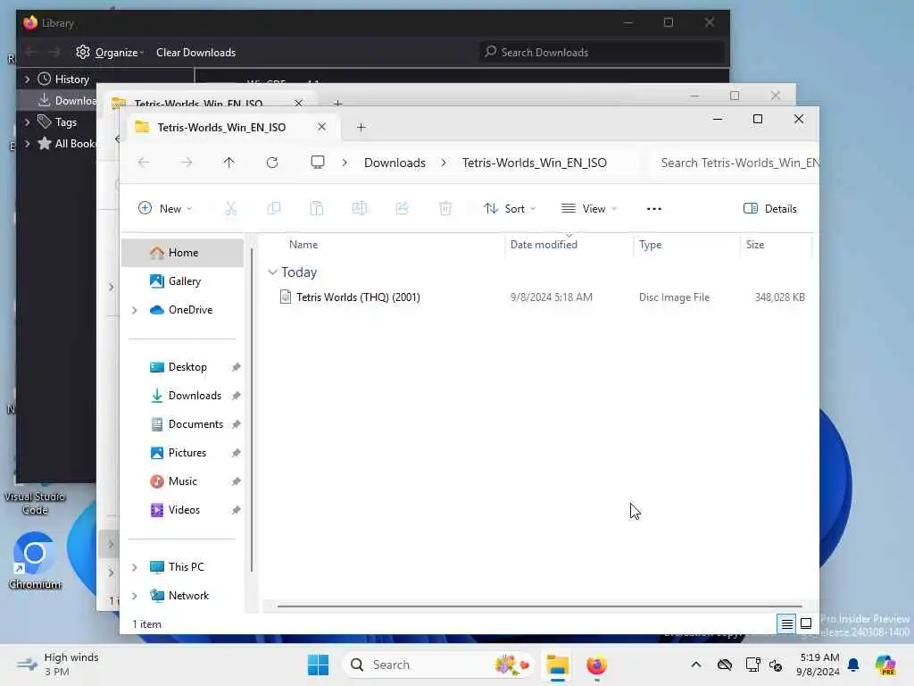Switch to details list view icon in status bar

786,624
